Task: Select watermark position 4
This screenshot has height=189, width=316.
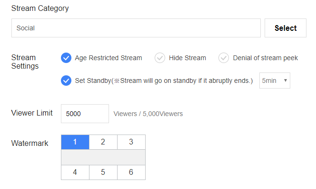Action: point(75,172)
